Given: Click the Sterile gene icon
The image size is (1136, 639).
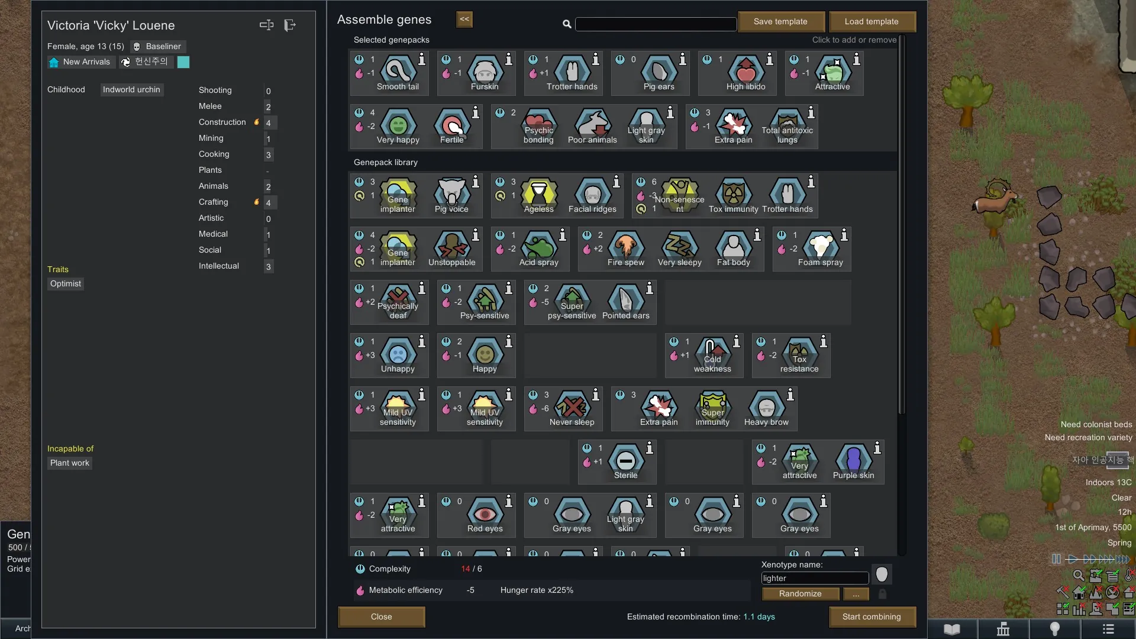Looking at the screenshot, I should [625, 460].
